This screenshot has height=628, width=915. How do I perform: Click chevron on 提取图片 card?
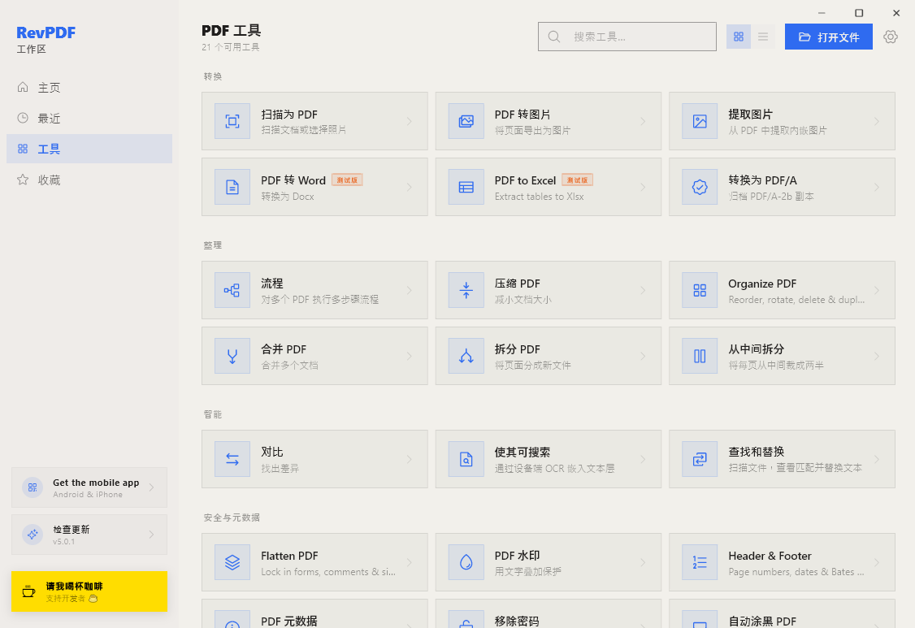877,121
